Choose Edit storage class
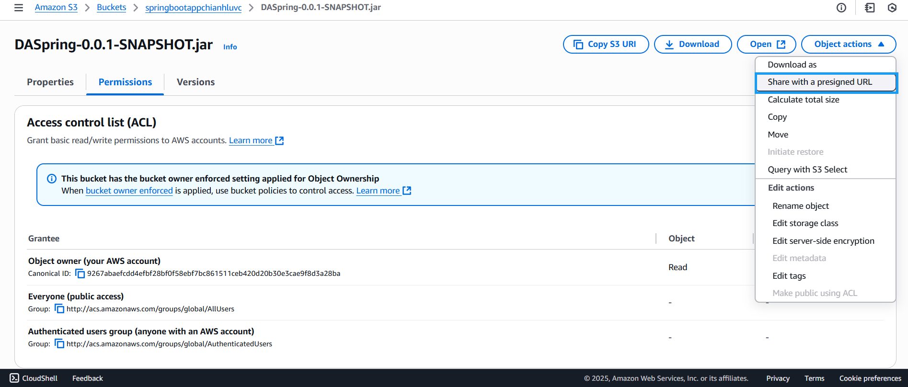This screenshot has width=908, height=387. click(x=826, y=223)
